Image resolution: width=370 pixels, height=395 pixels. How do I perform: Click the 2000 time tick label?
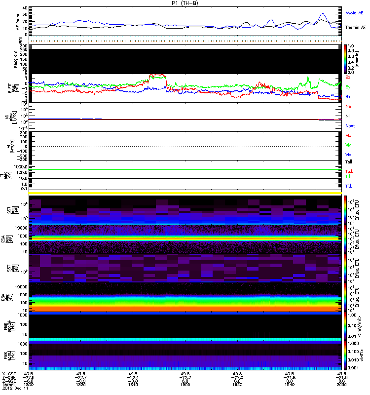click(x=340, y=385)
